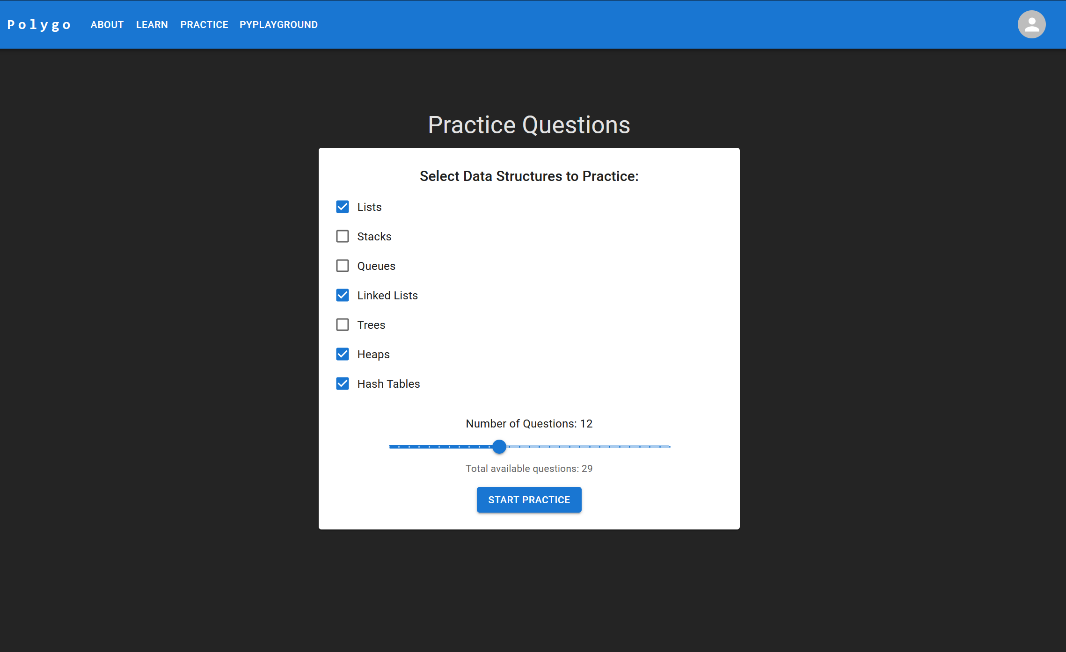Click the question count slider thumb

pyautogui.click(x=499, y=447)
